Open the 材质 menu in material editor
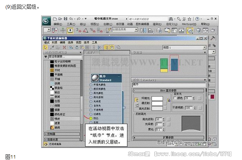Image resolution: width=242 pixels, height=160 pixels. click(54, 42)
